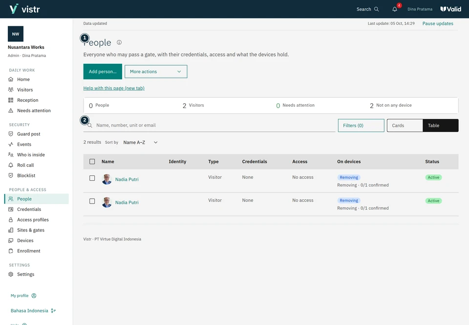
Task: Go to Visitors in the sidebar
Action: point(37,90)
